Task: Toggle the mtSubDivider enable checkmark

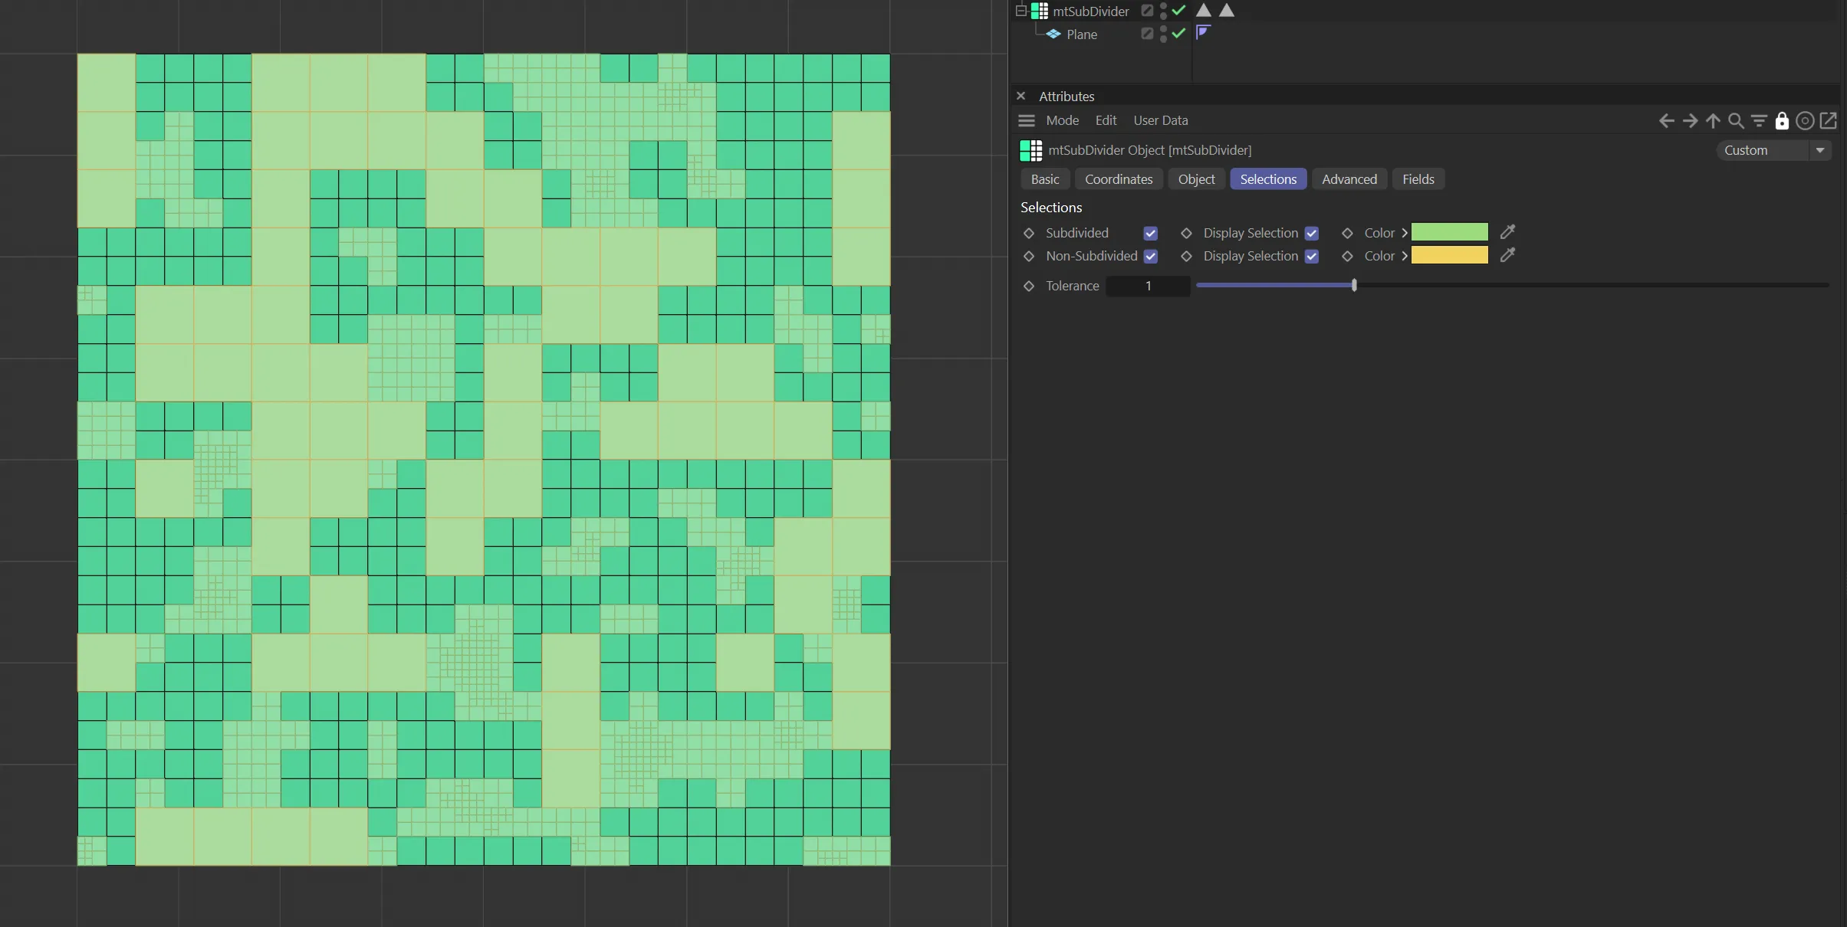Action: pyautogui.click(x=1179, y=11)
